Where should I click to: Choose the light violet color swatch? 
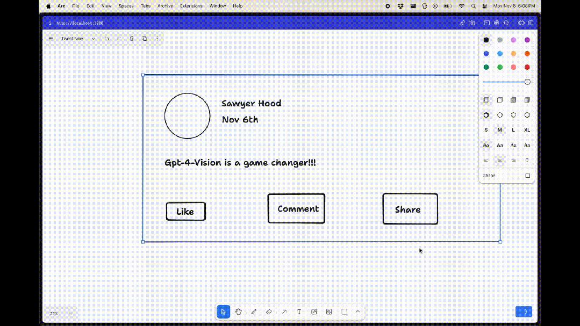click(x=513, y=40)
